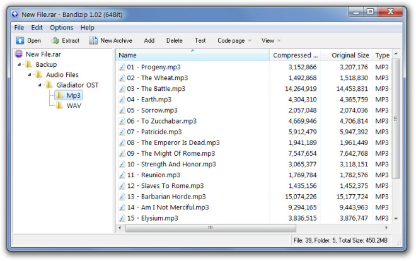Sort by the Original Size column header
This screenshot has width=416, height=261.
tap(347, 55)
